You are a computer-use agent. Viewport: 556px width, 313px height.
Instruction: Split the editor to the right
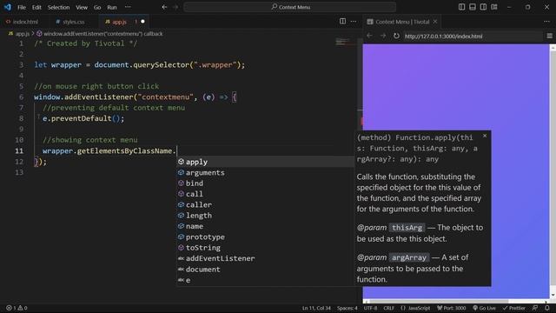342,21
